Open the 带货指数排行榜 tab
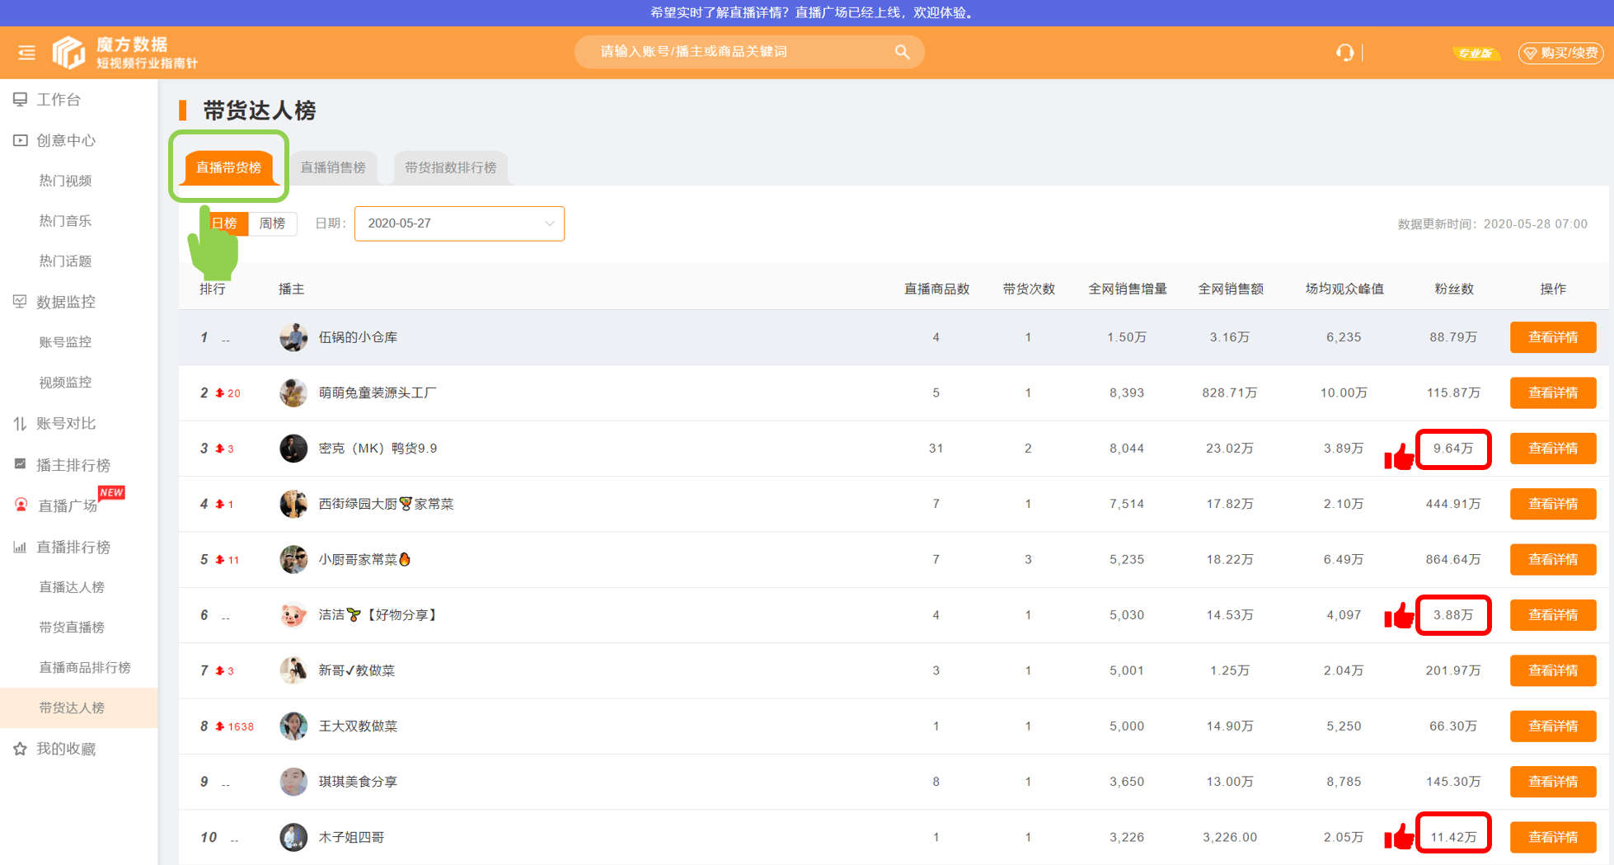The image size is (1614, 865). [x=450, y=167]
